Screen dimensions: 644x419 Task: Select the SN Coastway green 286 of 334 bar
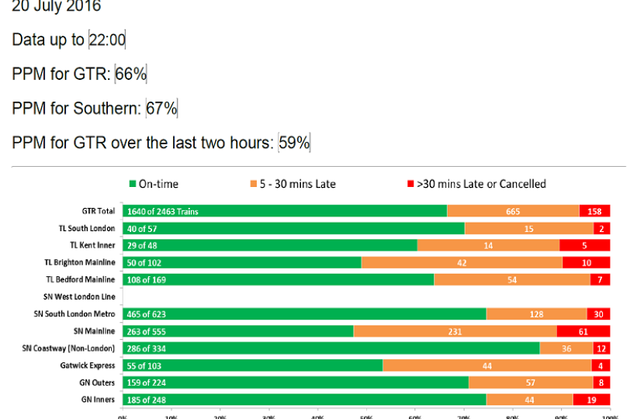point(331,348)
